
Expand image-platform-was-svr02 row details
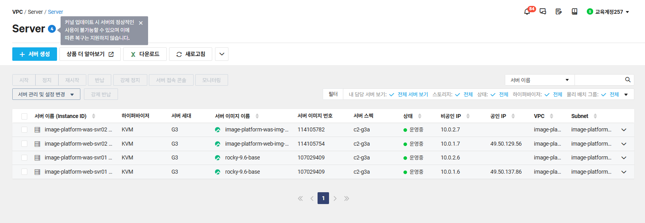click(624, 130)
